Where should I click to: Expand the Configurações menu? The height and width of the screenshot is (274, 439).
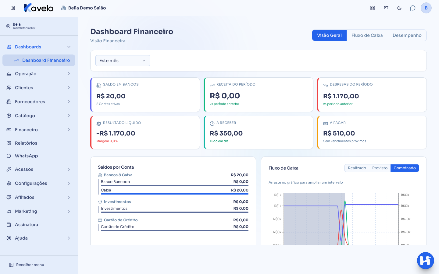39,183
